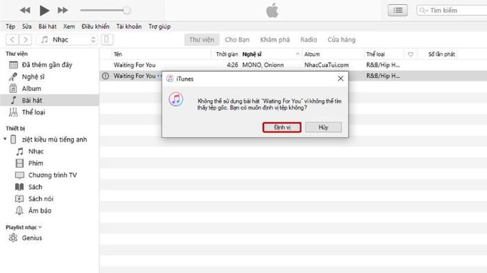This screenshot has height=273, width=487.
Task: Open the Điều khiển menu
Action: (x=95, y=26)
